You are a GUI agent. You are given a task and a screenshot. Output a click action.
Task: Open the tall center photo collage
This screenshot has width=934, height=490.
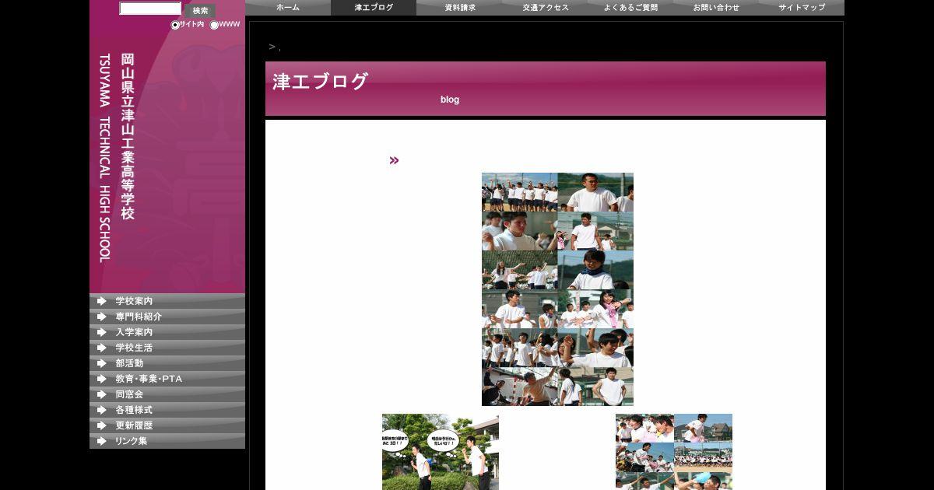[x=557, y=289]
